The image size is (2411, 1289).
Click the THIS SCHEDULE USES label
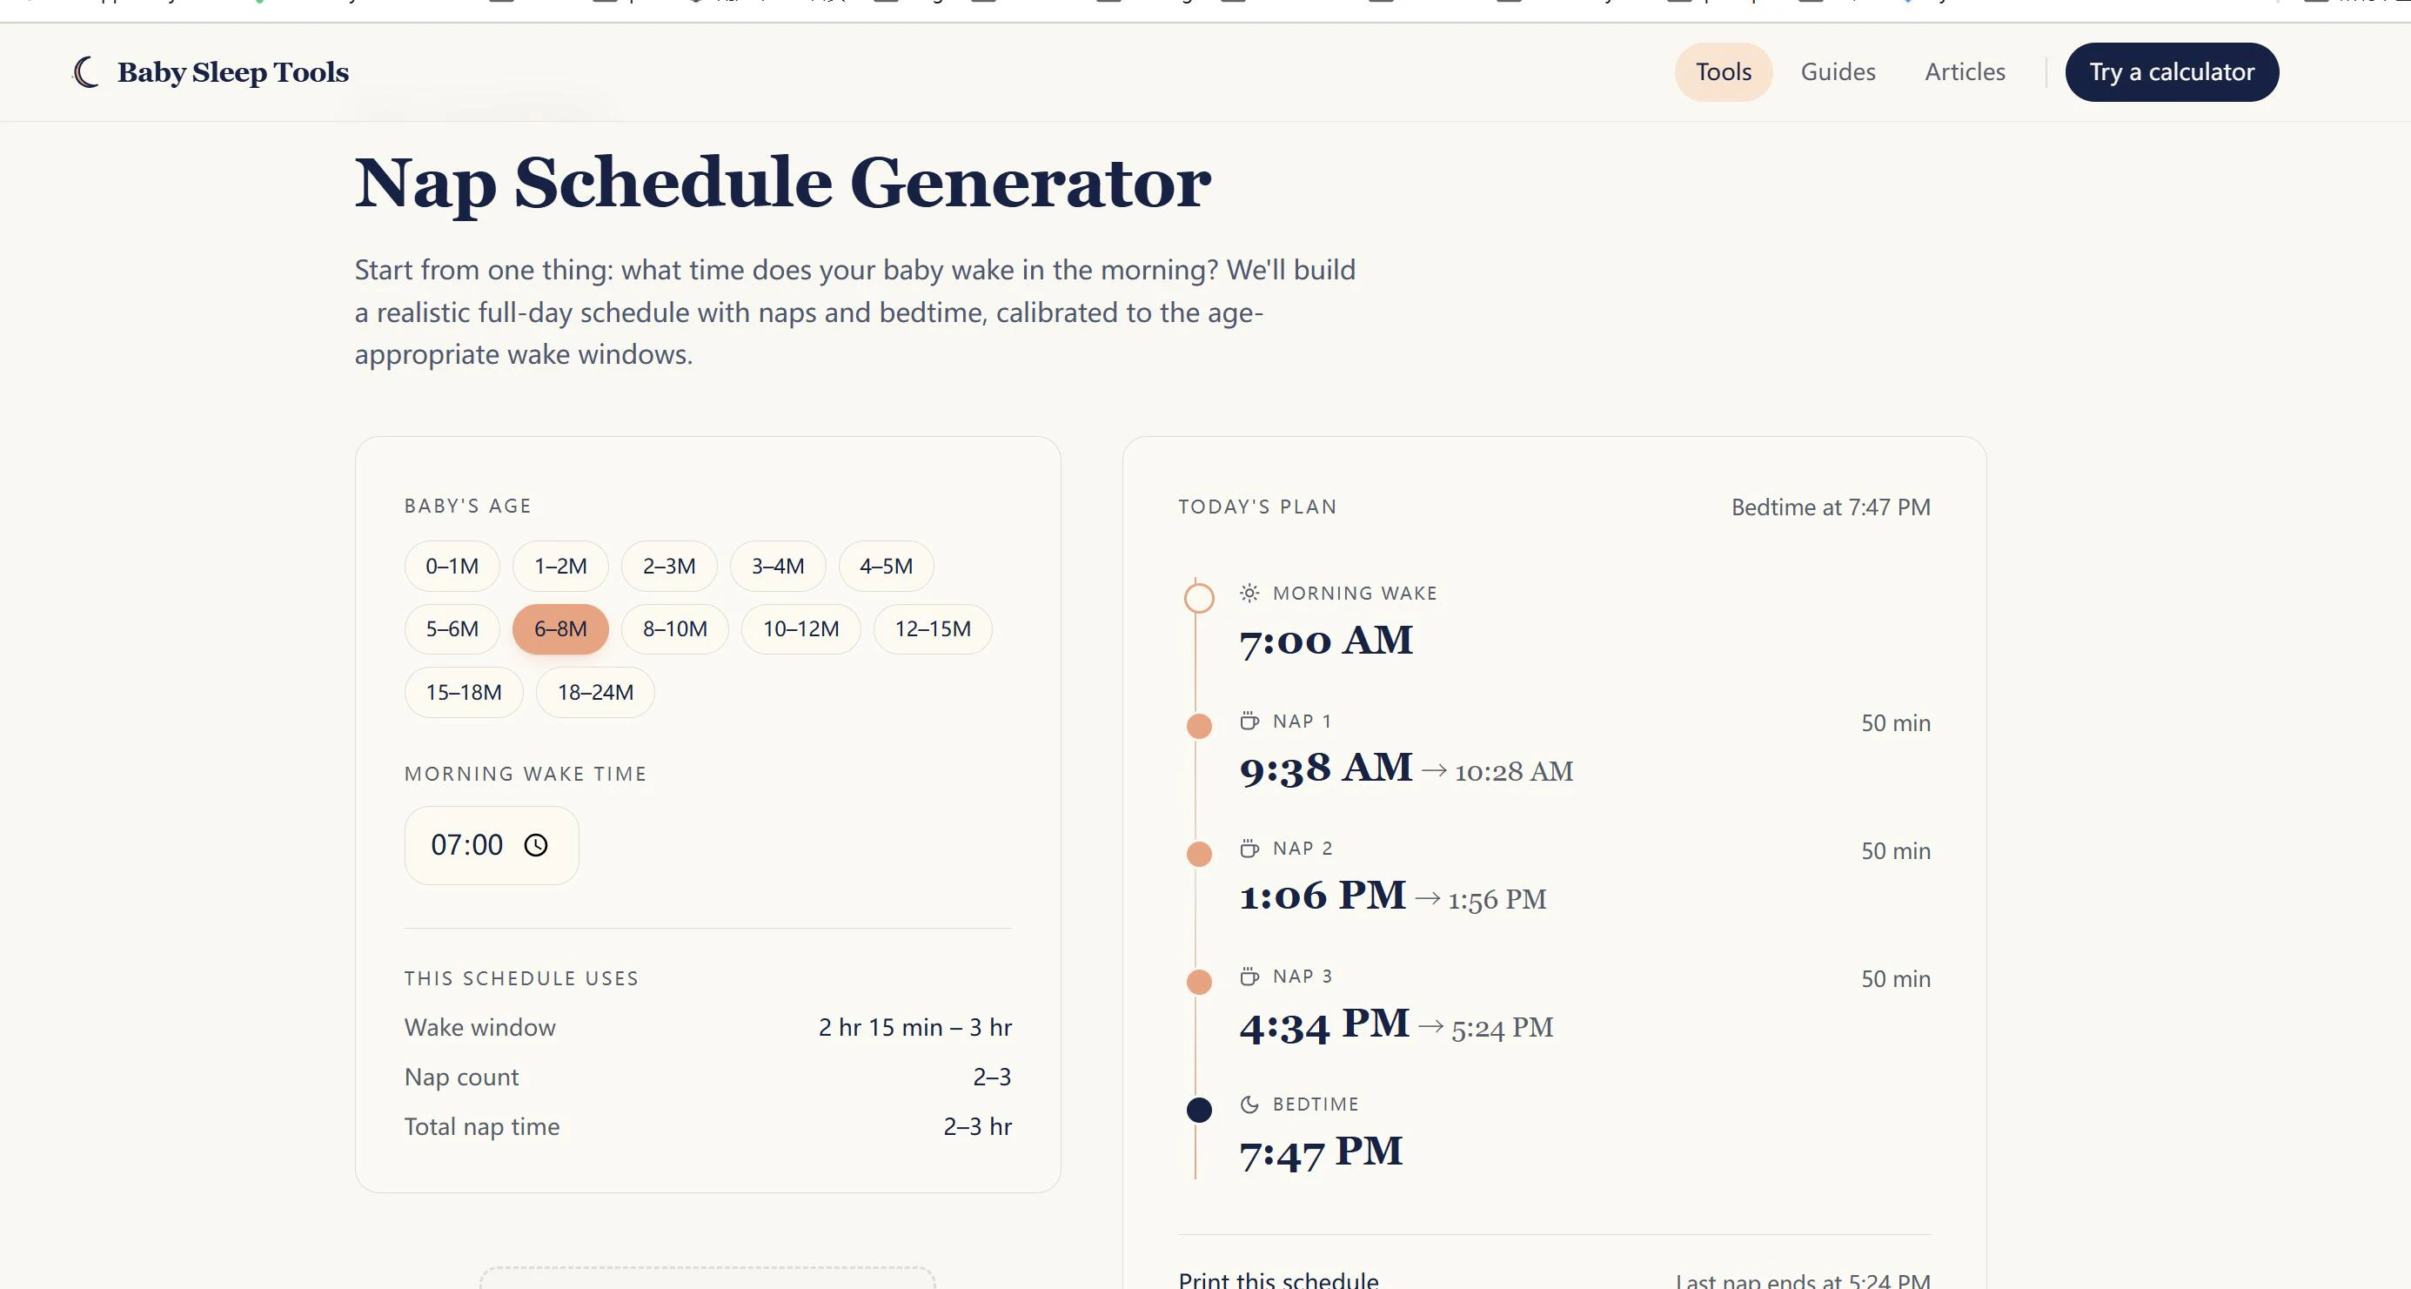[x=521, y=978]
